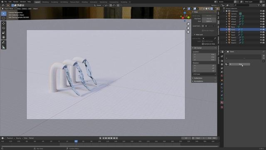The height and width of the screenshot is (150, 266).
Task: Switch to rendered viewport shading
Action: 212,9
